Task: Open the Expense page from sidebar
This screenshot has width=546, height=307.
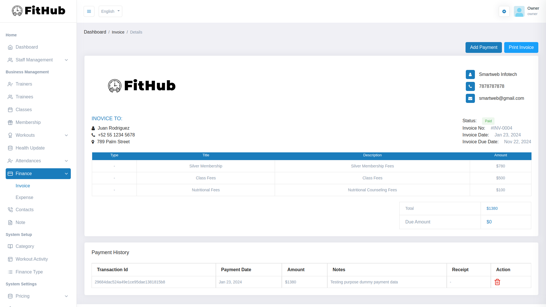Action: 24,197
